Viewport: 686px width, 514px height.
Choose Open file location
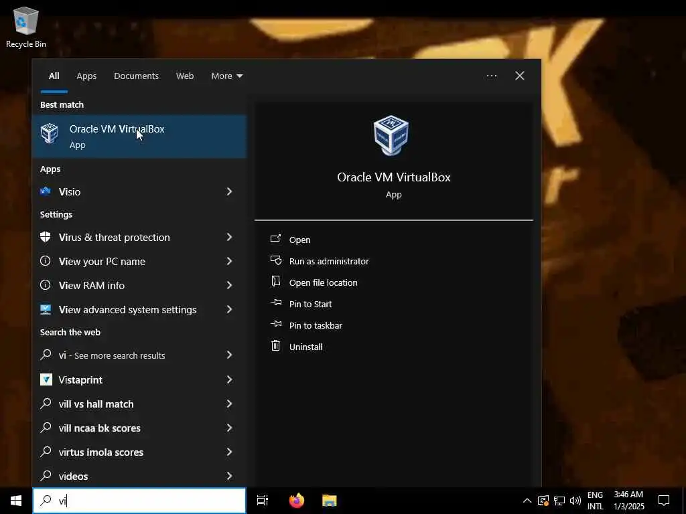[x=324, y=283]
